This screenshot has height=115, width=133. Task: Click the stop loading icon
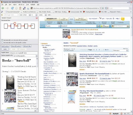point(16,8)
